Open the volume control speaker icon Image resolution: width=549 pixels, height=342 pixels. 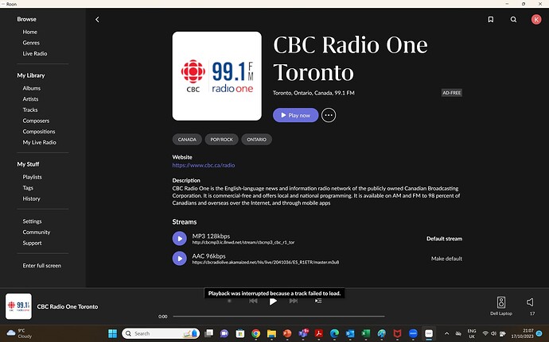531,302
